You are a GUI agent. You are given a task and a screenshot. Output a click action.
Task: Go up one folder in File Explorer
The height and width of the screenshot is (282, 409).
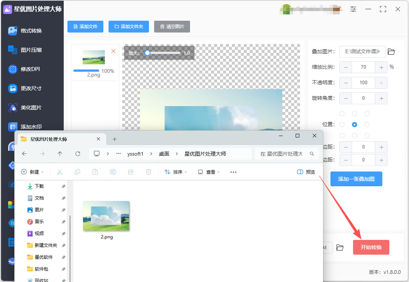click(60, 154)
